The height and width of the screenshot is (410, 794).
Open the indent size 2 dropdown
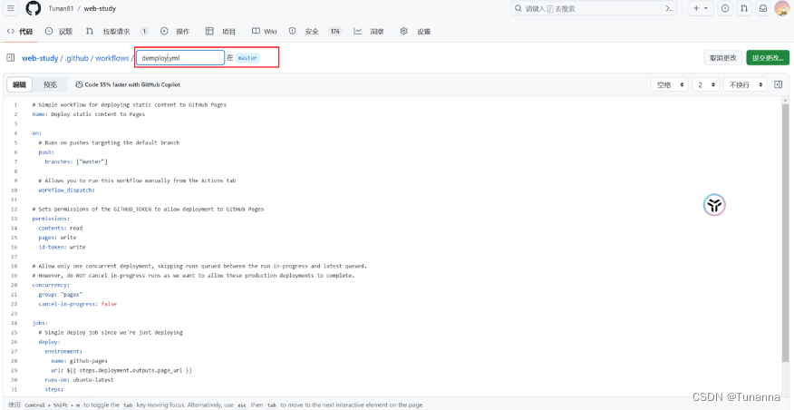coord(705,84)
